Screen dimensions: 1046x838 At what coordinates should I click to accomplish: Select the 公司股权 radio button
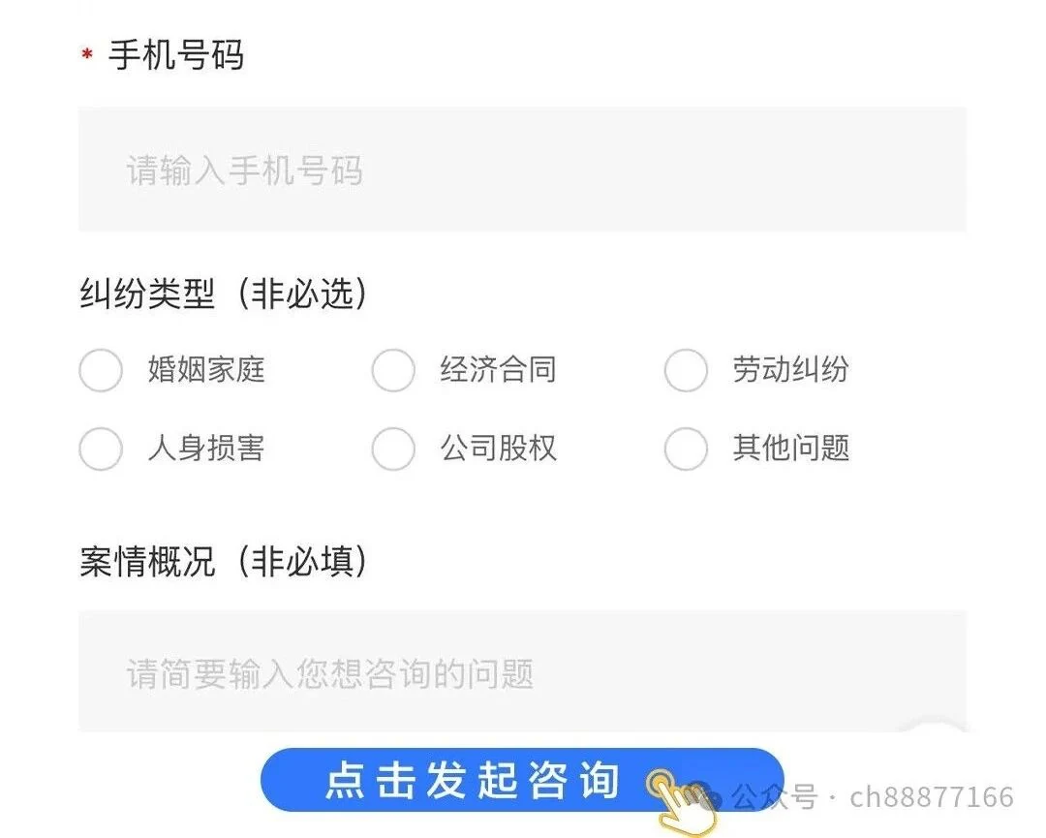393,449
